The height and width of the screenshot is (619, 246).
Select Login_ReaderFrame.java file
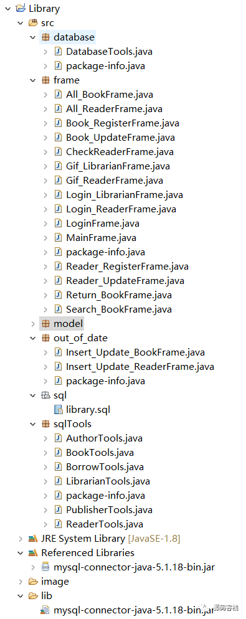pyautogui.click(x=121, y=209)
